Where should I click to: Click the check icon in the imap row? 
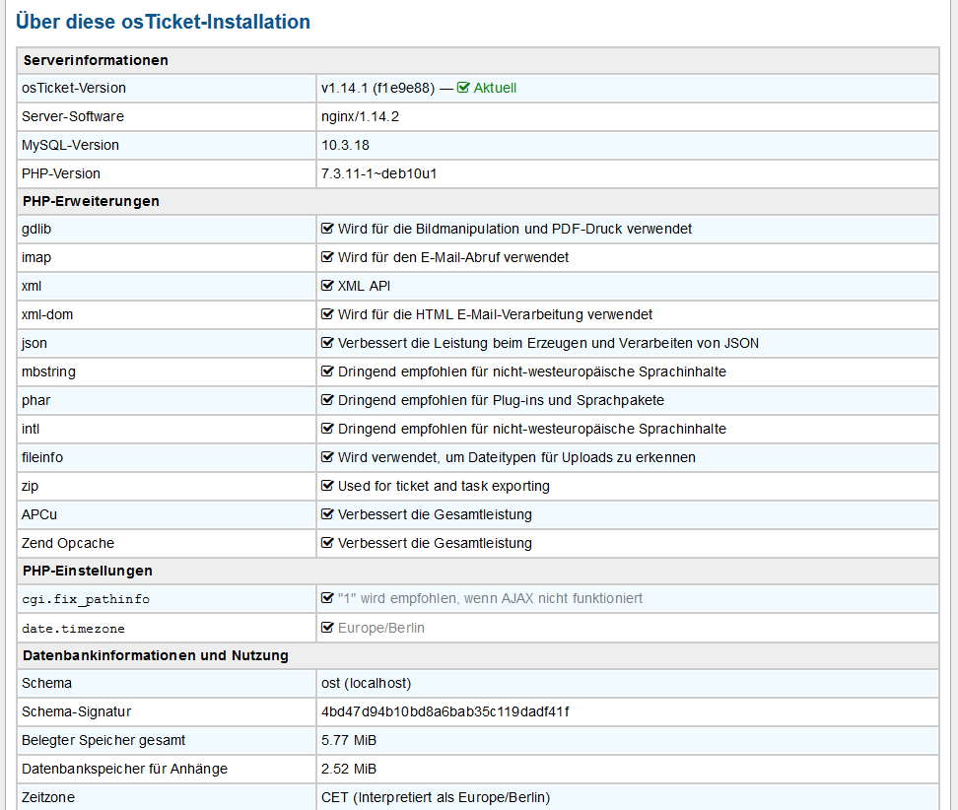point(327,257)
